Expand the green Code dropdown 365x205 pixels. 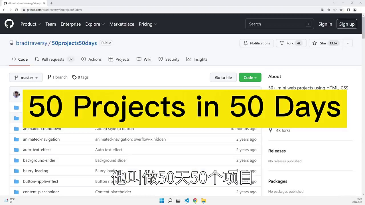click(250, 77)
